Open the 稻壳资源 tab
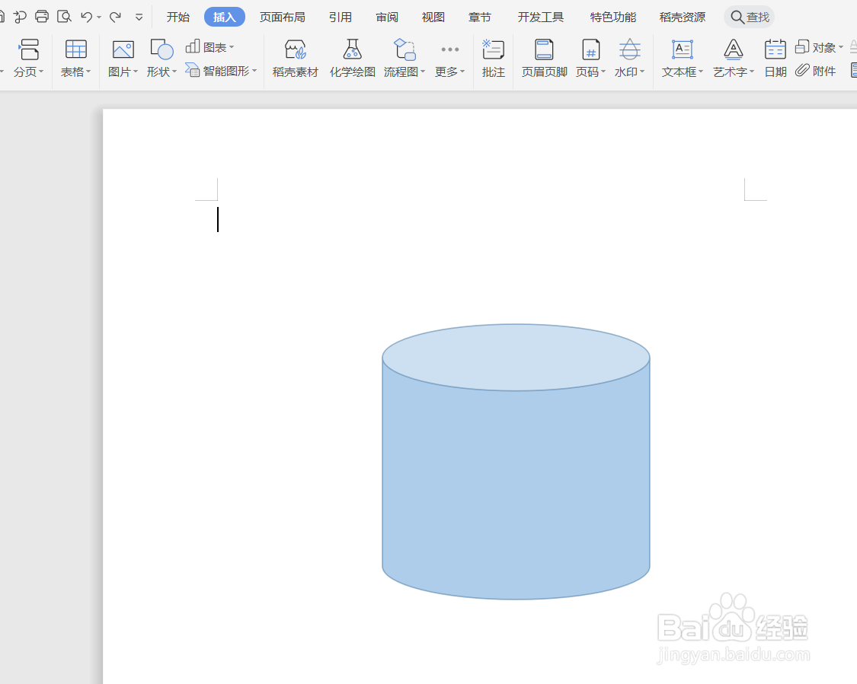 pos(682,17)
